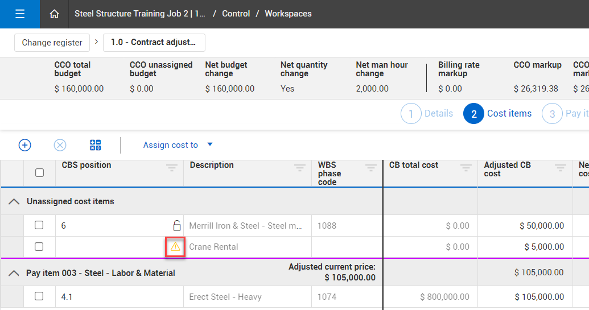Viewport: 589px width, 310px height.
Task: Open the calculator grid icon
Action: click(x=96, y=145)
